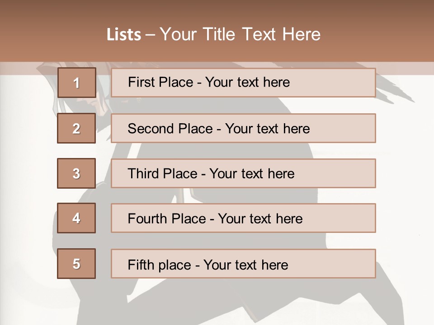Click the words First Place
The height and width of the screenshot is (325, 434).
pyautogui.click(x=160, y=82)
